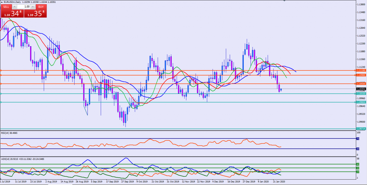Click the current price 1.10351 marker
367x185 pixels.
click(x=361, y=89)
